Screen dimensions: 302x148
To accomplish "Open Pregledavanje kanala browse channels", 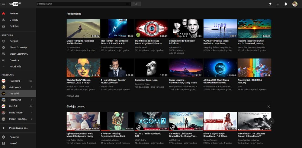I will [18, 128].
